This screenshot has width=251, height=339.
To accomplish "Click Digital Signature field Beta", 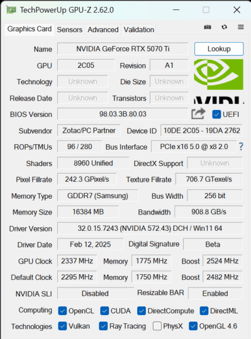I will click(213, 244).
